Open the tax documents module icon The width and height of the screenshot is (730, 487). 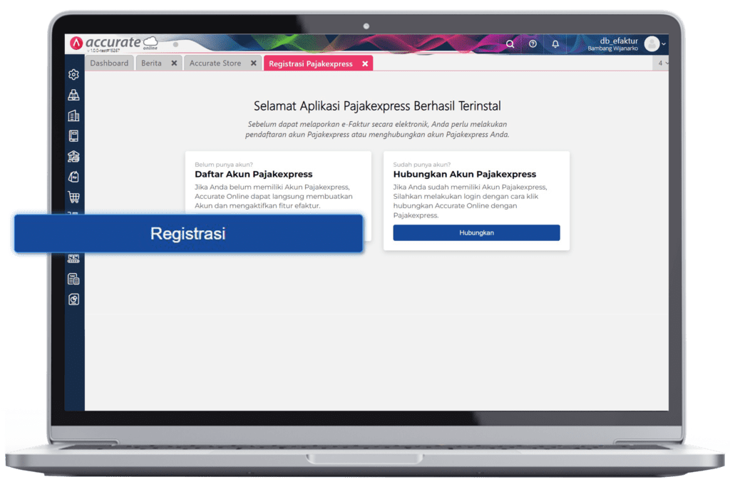click(x=73, y=279)
